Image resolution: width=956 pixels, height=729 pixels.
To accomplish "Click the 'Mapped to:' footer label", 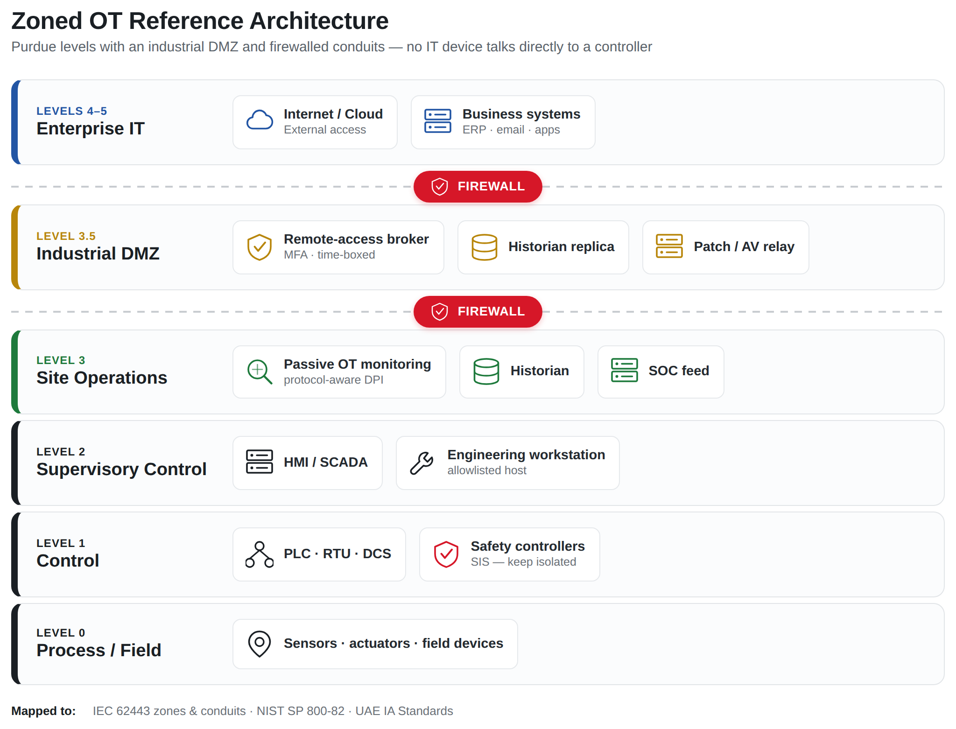I will pos(43,711).
